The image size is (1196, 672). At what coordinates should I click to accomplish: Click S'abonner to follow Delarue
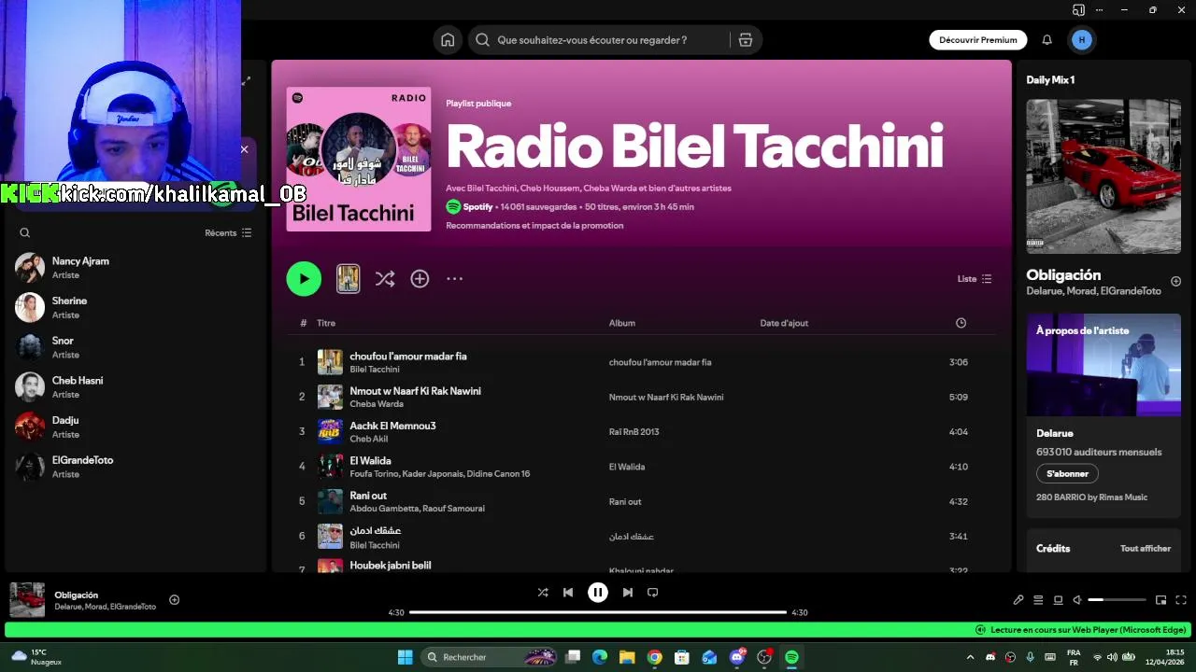[1067, 474]
